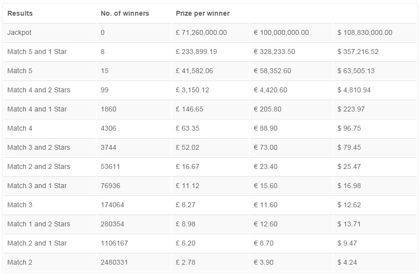The image size is (420, 274).
Task: Select the Match 5 and 1 Star row
Action: (x=210, y=52)
